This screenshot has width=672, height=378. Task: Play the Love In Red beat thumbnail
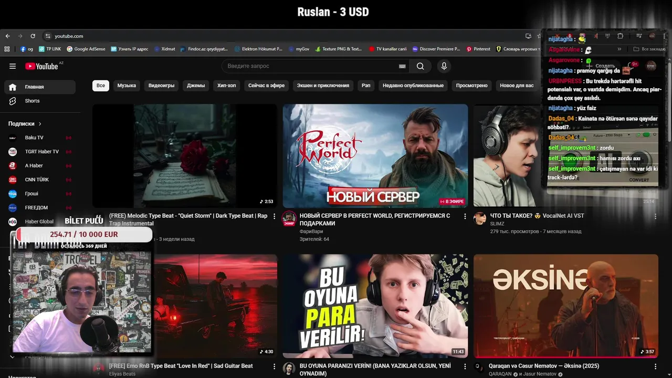point(215,306)
